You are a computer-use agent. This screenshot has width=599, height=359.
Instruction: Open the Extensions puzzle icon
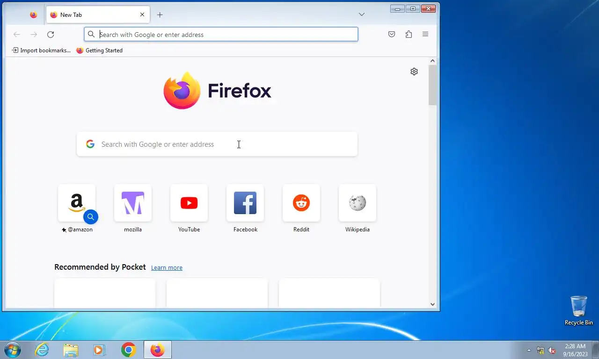(x=409, y=34)
